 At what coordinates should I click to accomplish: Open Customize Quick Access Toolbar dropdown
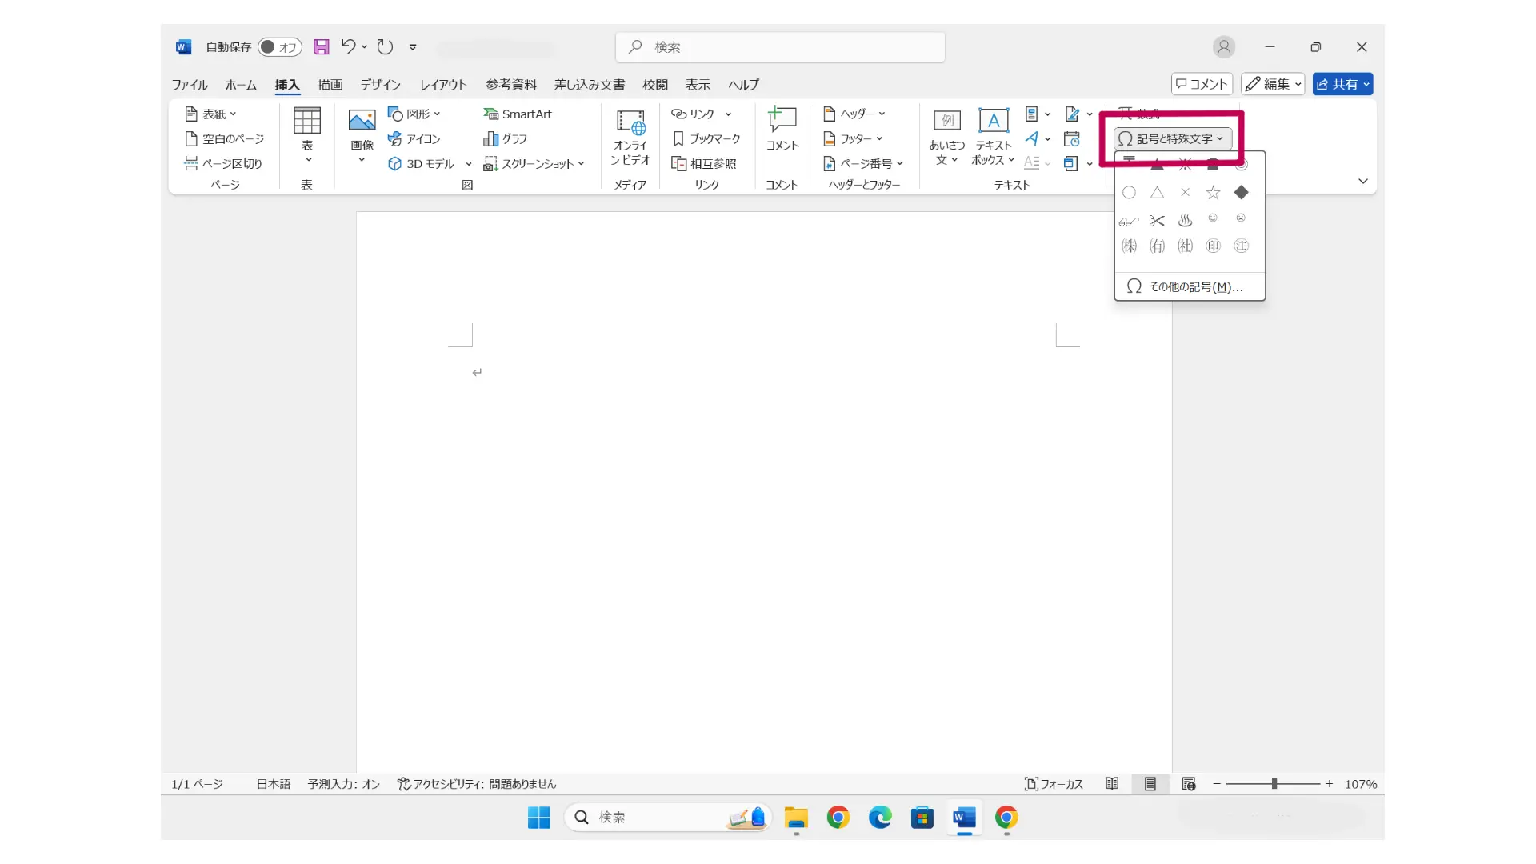413,47
